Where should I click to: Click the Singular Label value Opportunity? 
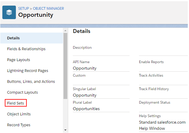85,95
